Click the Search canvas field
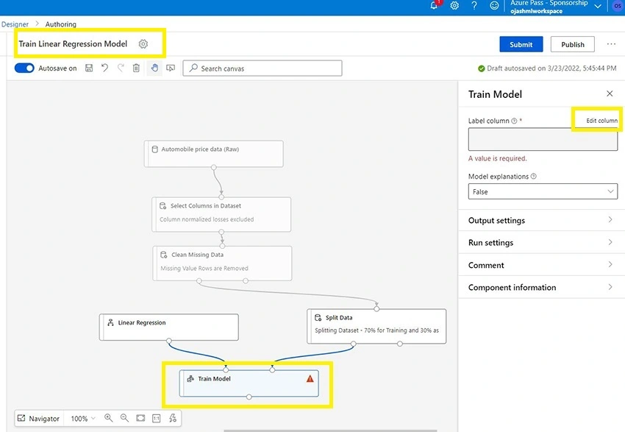This screenshot has width=625, height=432. pyautogui.click(x=262, y=68)
